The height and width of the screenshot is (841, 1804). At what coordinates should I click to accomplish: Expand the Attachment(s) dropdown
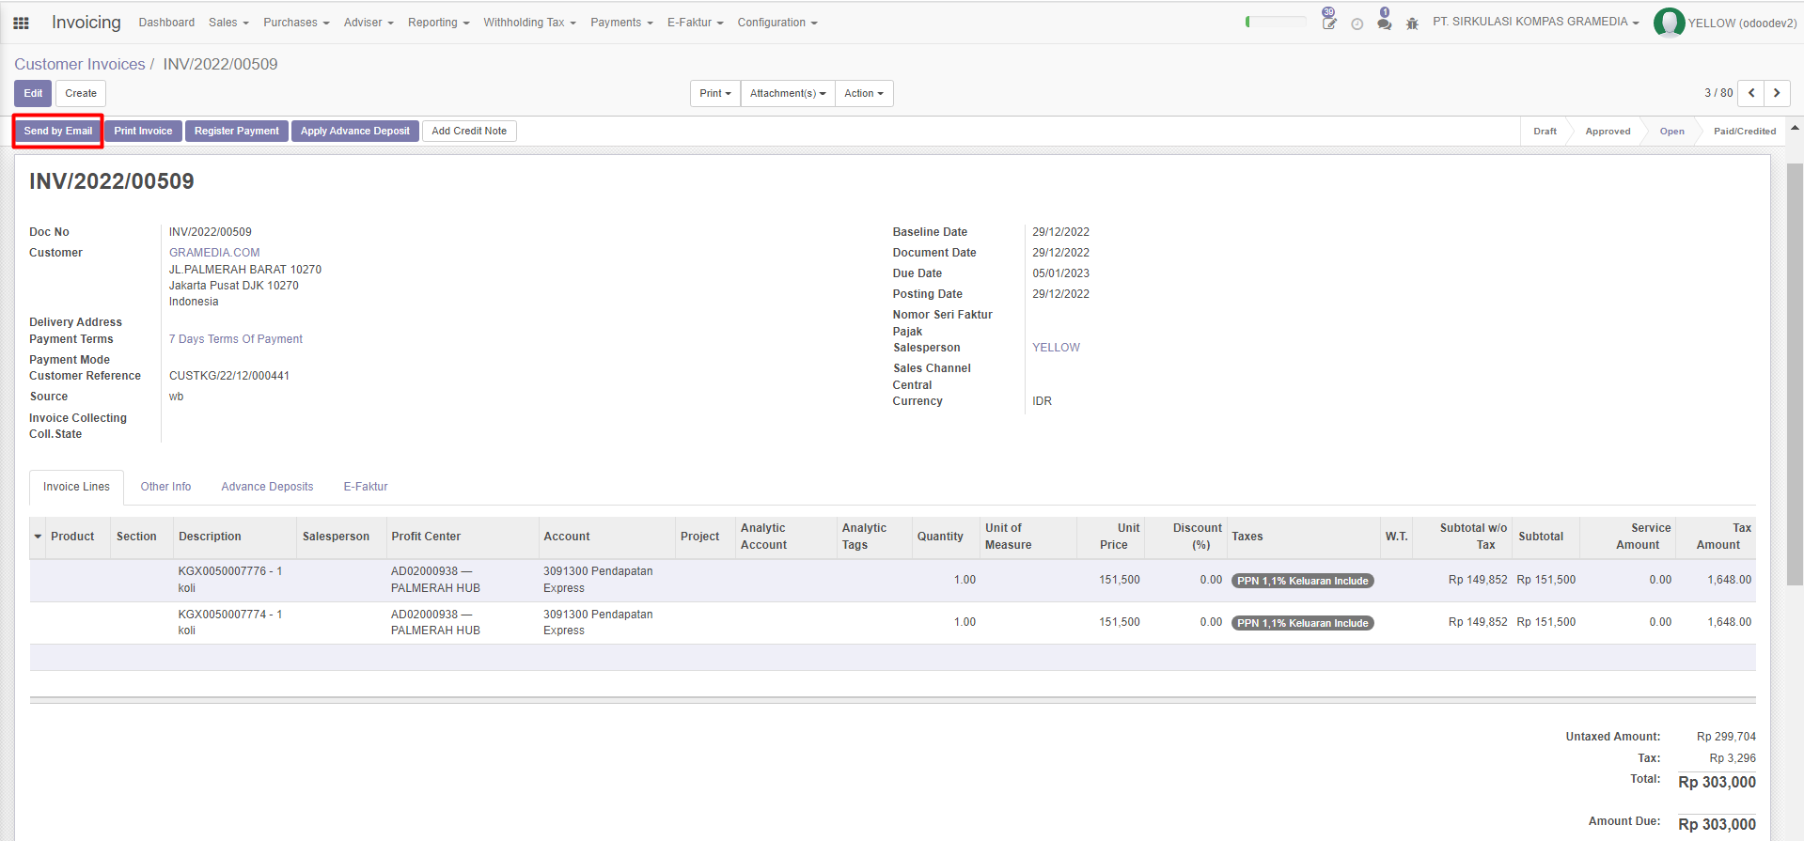(788, 93)
